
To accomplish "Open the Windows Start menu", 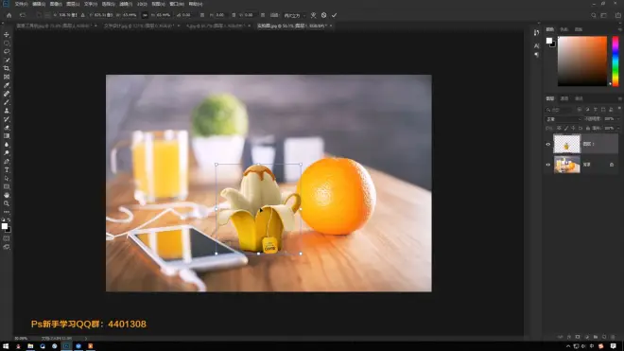I will pos(6,346).
